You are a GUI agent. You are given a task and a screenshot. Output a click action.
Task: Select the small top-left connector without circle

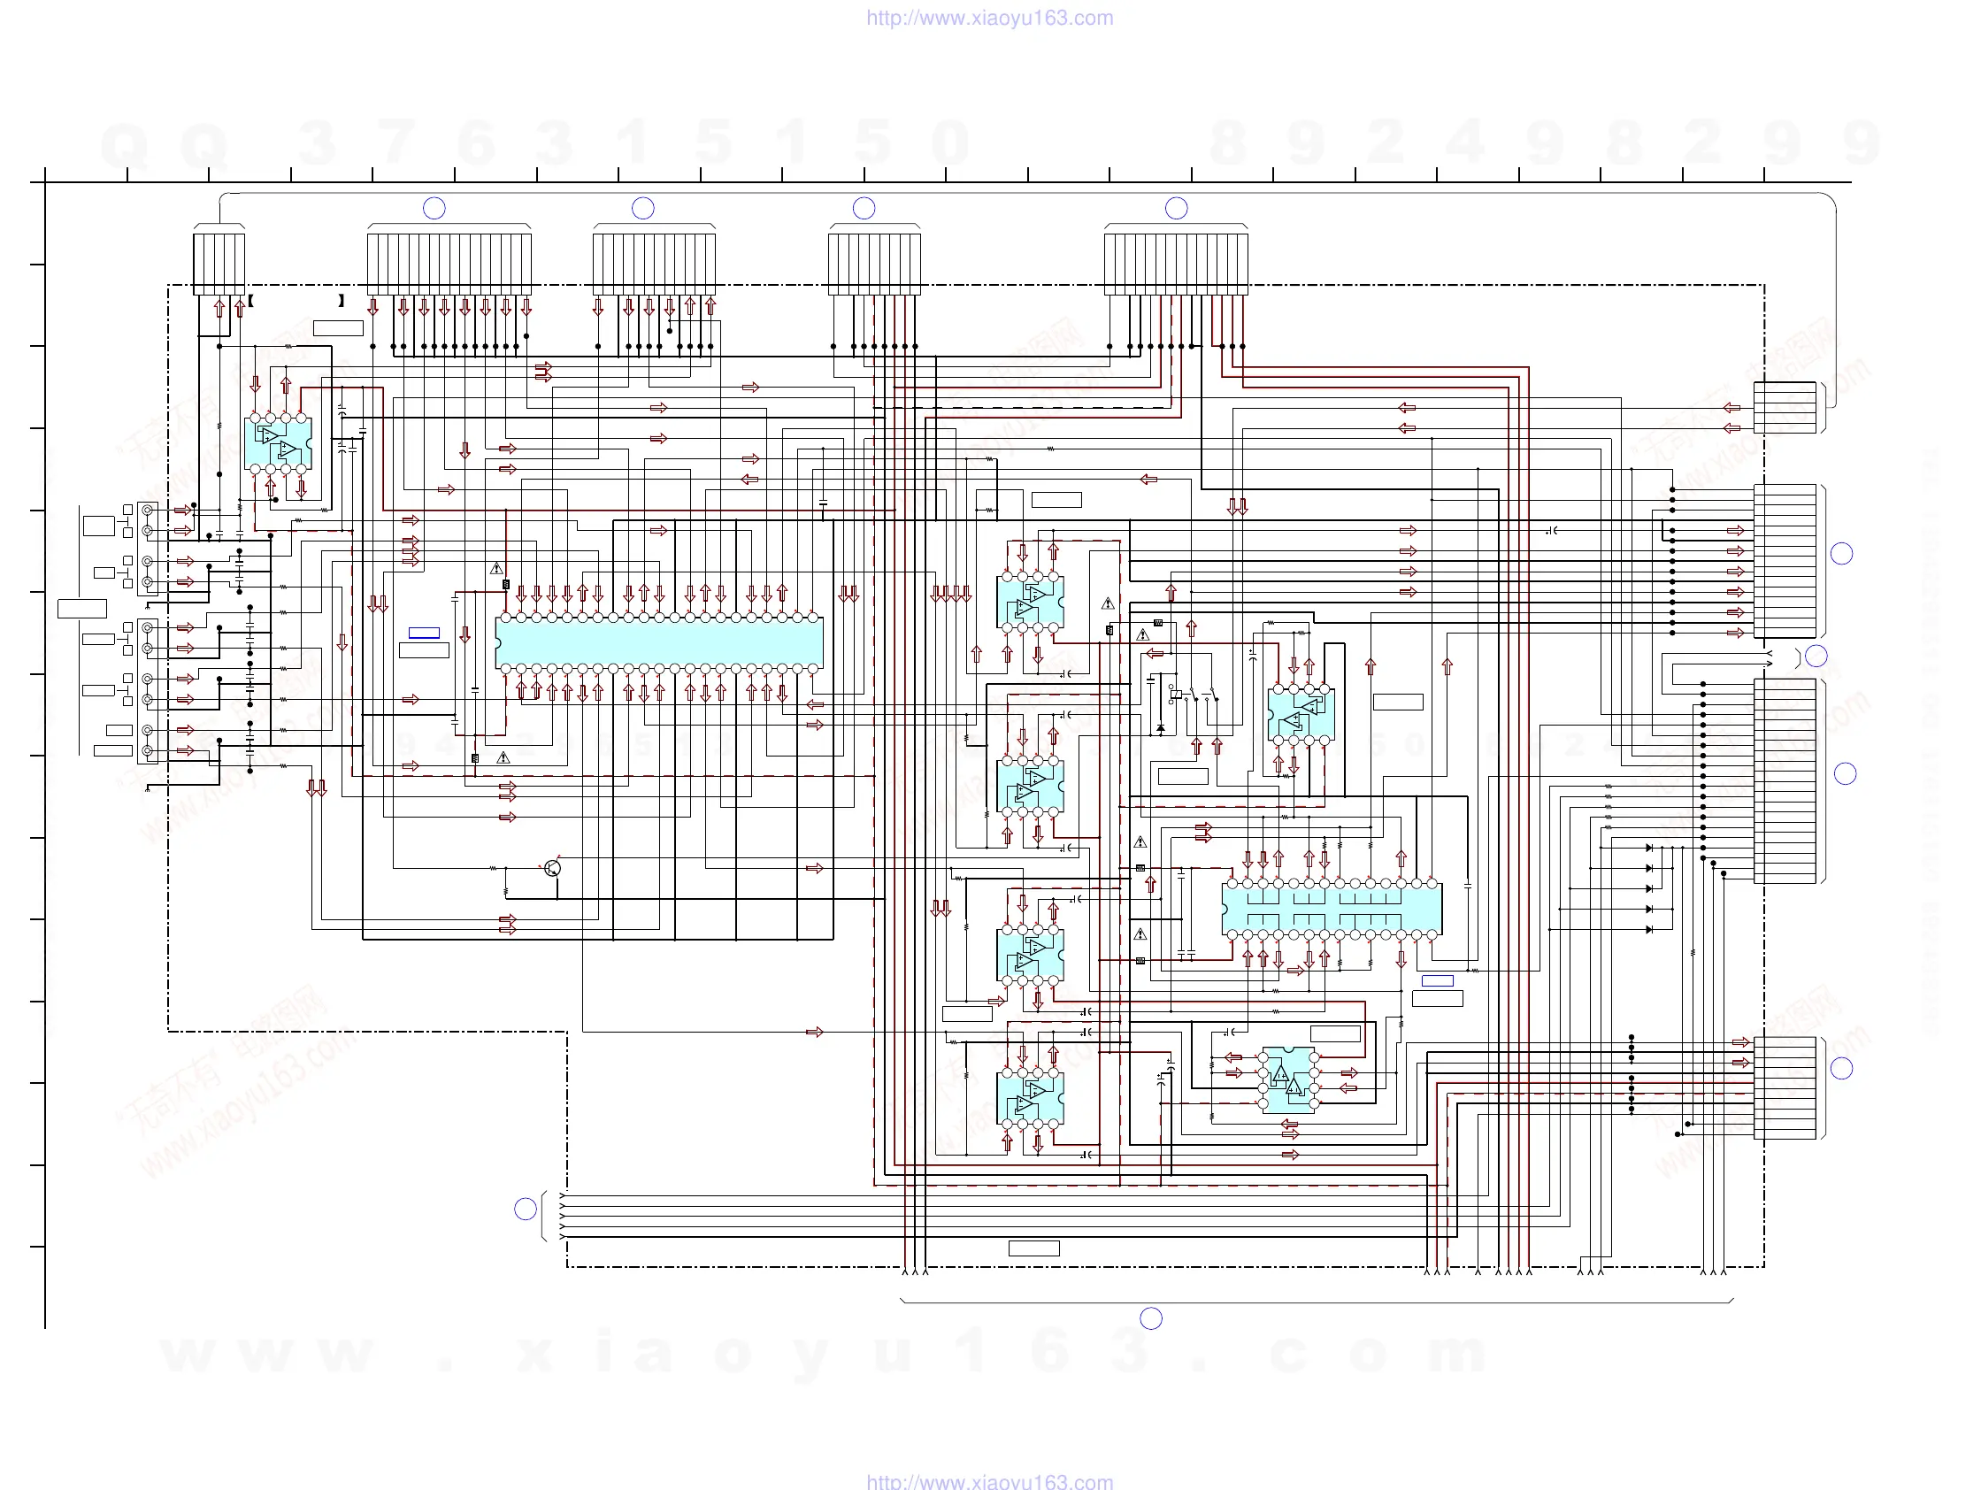pyautogui.click(x=219, y=263)
